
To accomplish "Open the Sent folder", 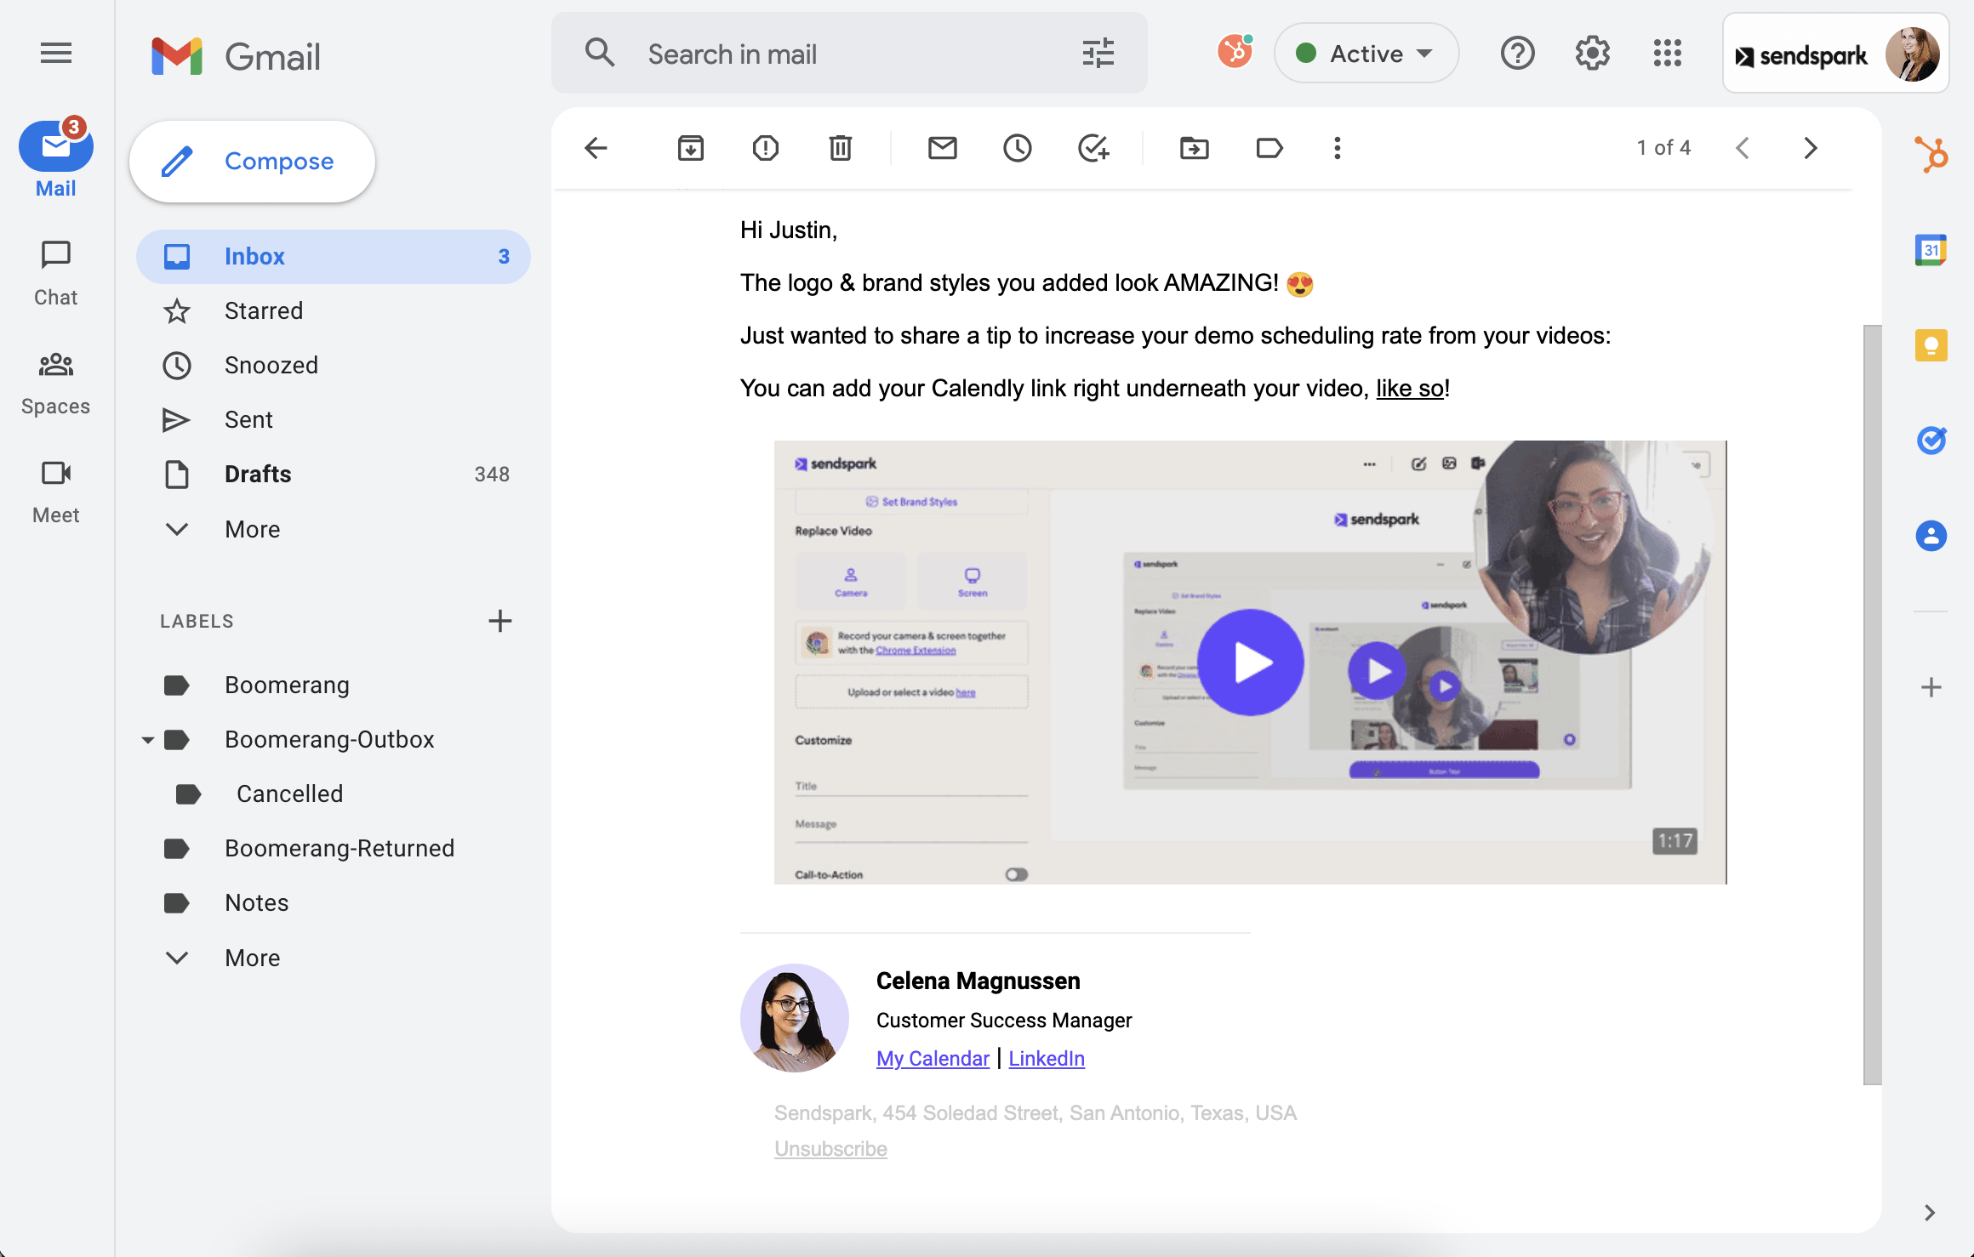I will coord(334,420).
